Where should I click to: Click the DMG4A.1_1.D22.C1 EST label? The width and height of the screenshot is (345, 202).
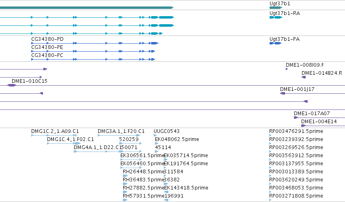tap(98, 147)
